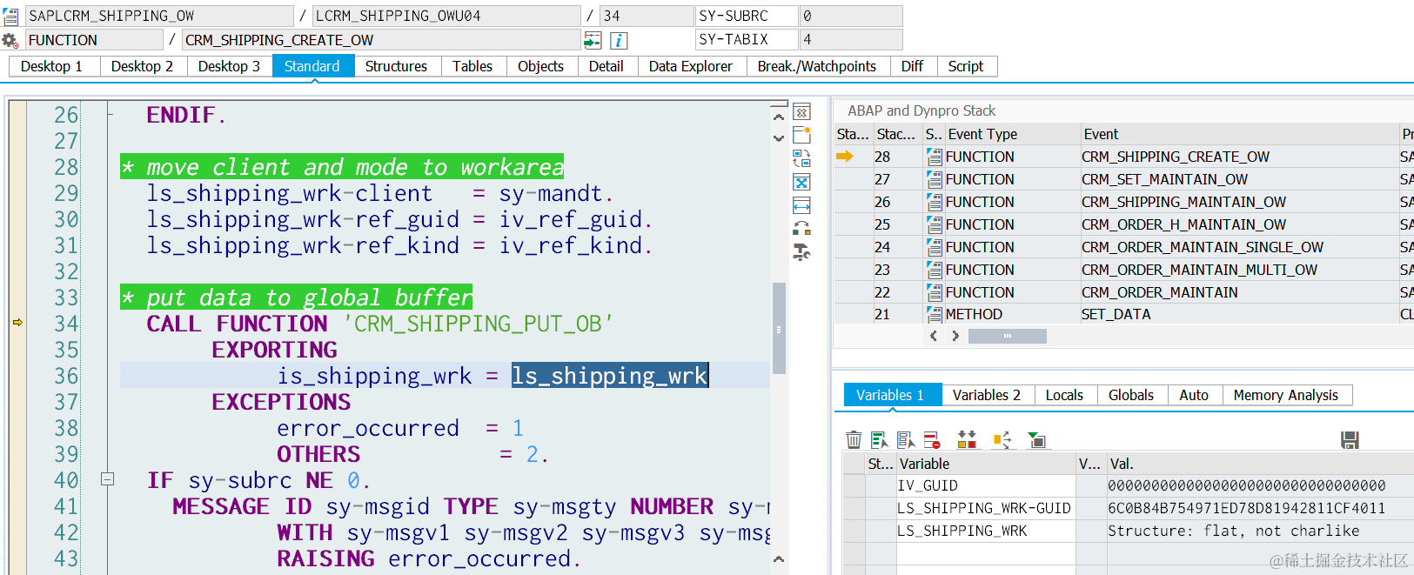The width and height of the screenshot is (1414, 575).
Task: Click the green select-all rows icon in variables toolbar
Action: 880,440
